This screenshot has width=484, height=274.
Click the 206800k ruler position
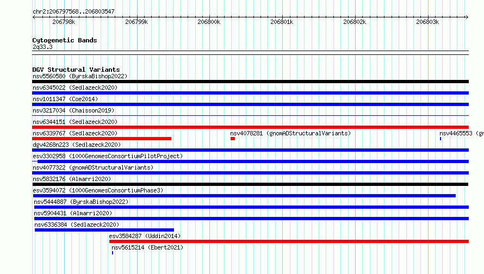[x=209, y=22]
